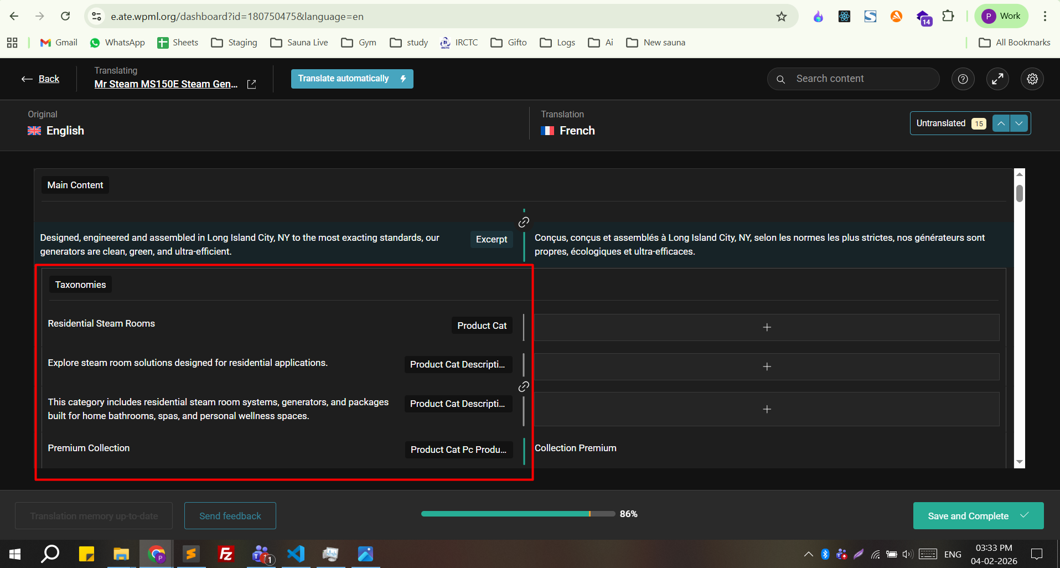Open original page external link icon

251,84
